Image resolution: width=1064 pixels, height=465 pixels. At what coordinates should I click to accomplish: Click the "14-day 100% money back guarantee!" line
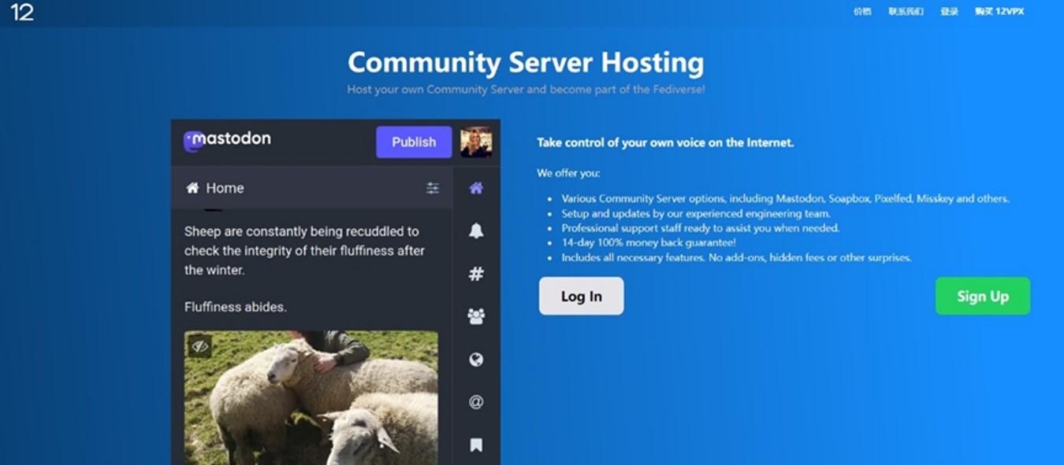click(x=649, y=242)
